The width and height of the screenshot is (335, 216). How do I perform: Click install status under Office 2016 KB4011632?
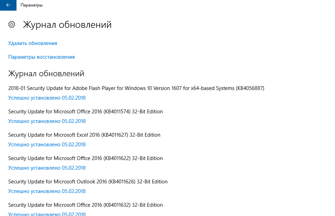(47, 214)
